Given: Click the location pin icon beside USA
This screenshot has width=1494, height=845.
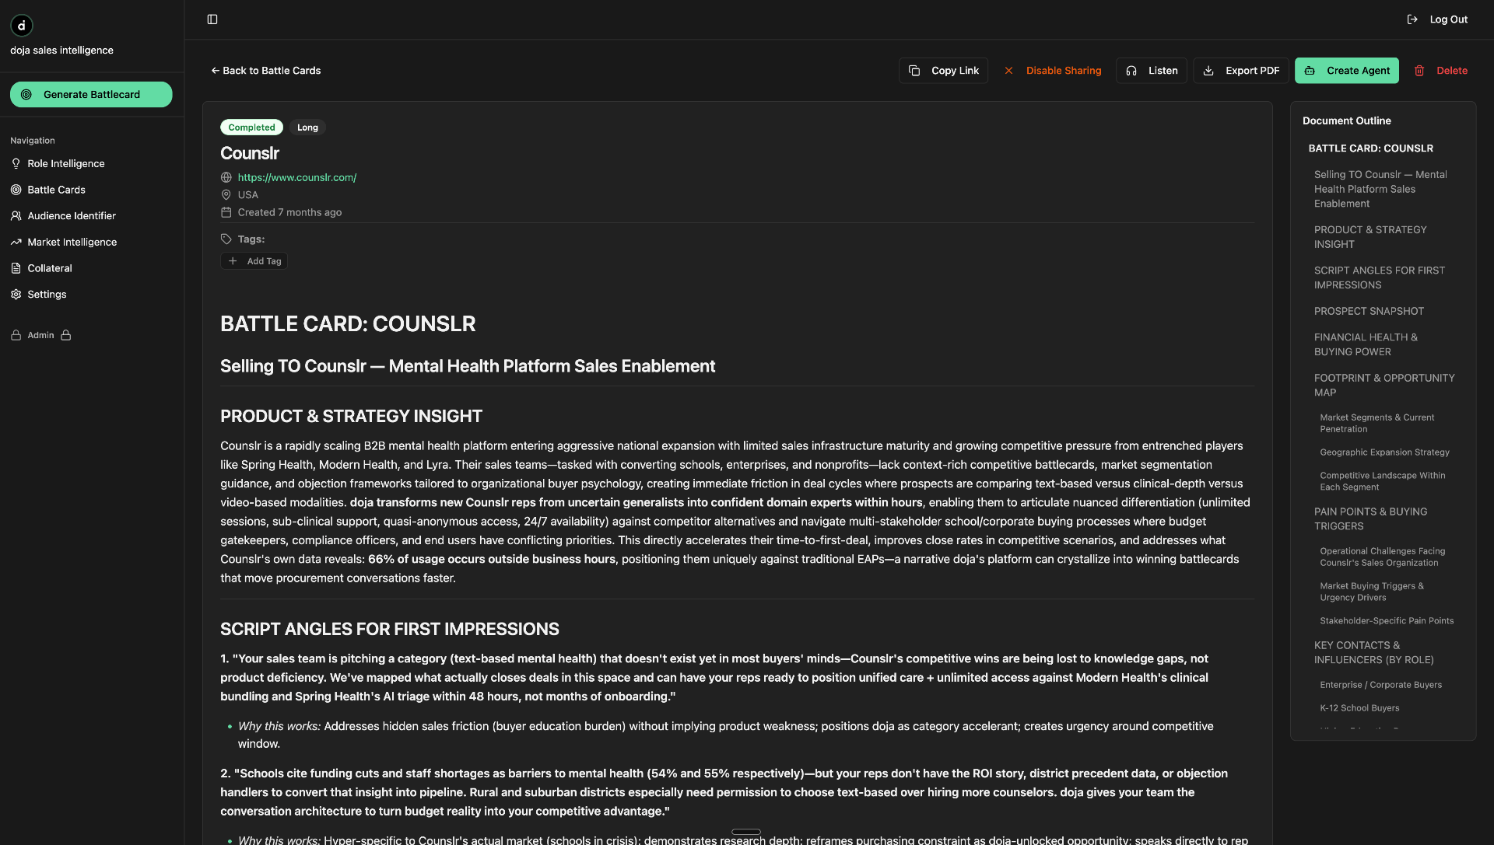Looking at the screenshot, I should (226, 195).
